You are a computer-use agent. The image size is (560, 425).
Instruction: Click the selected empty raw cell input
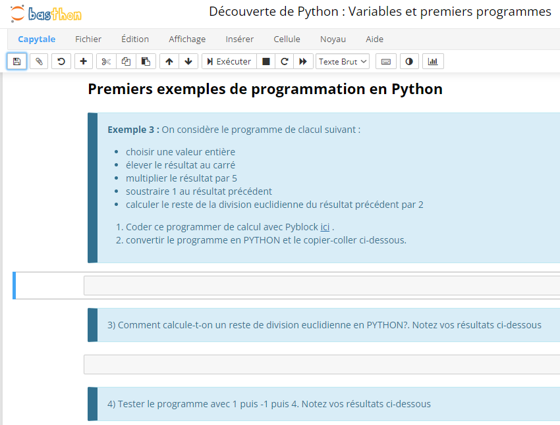(x=322, y=286)
